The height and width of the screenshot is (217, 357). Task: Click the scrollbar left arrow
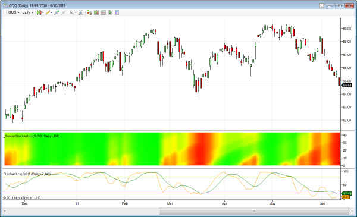5,211
